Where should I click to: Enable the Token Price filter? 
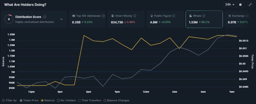(x=21, y=101)
